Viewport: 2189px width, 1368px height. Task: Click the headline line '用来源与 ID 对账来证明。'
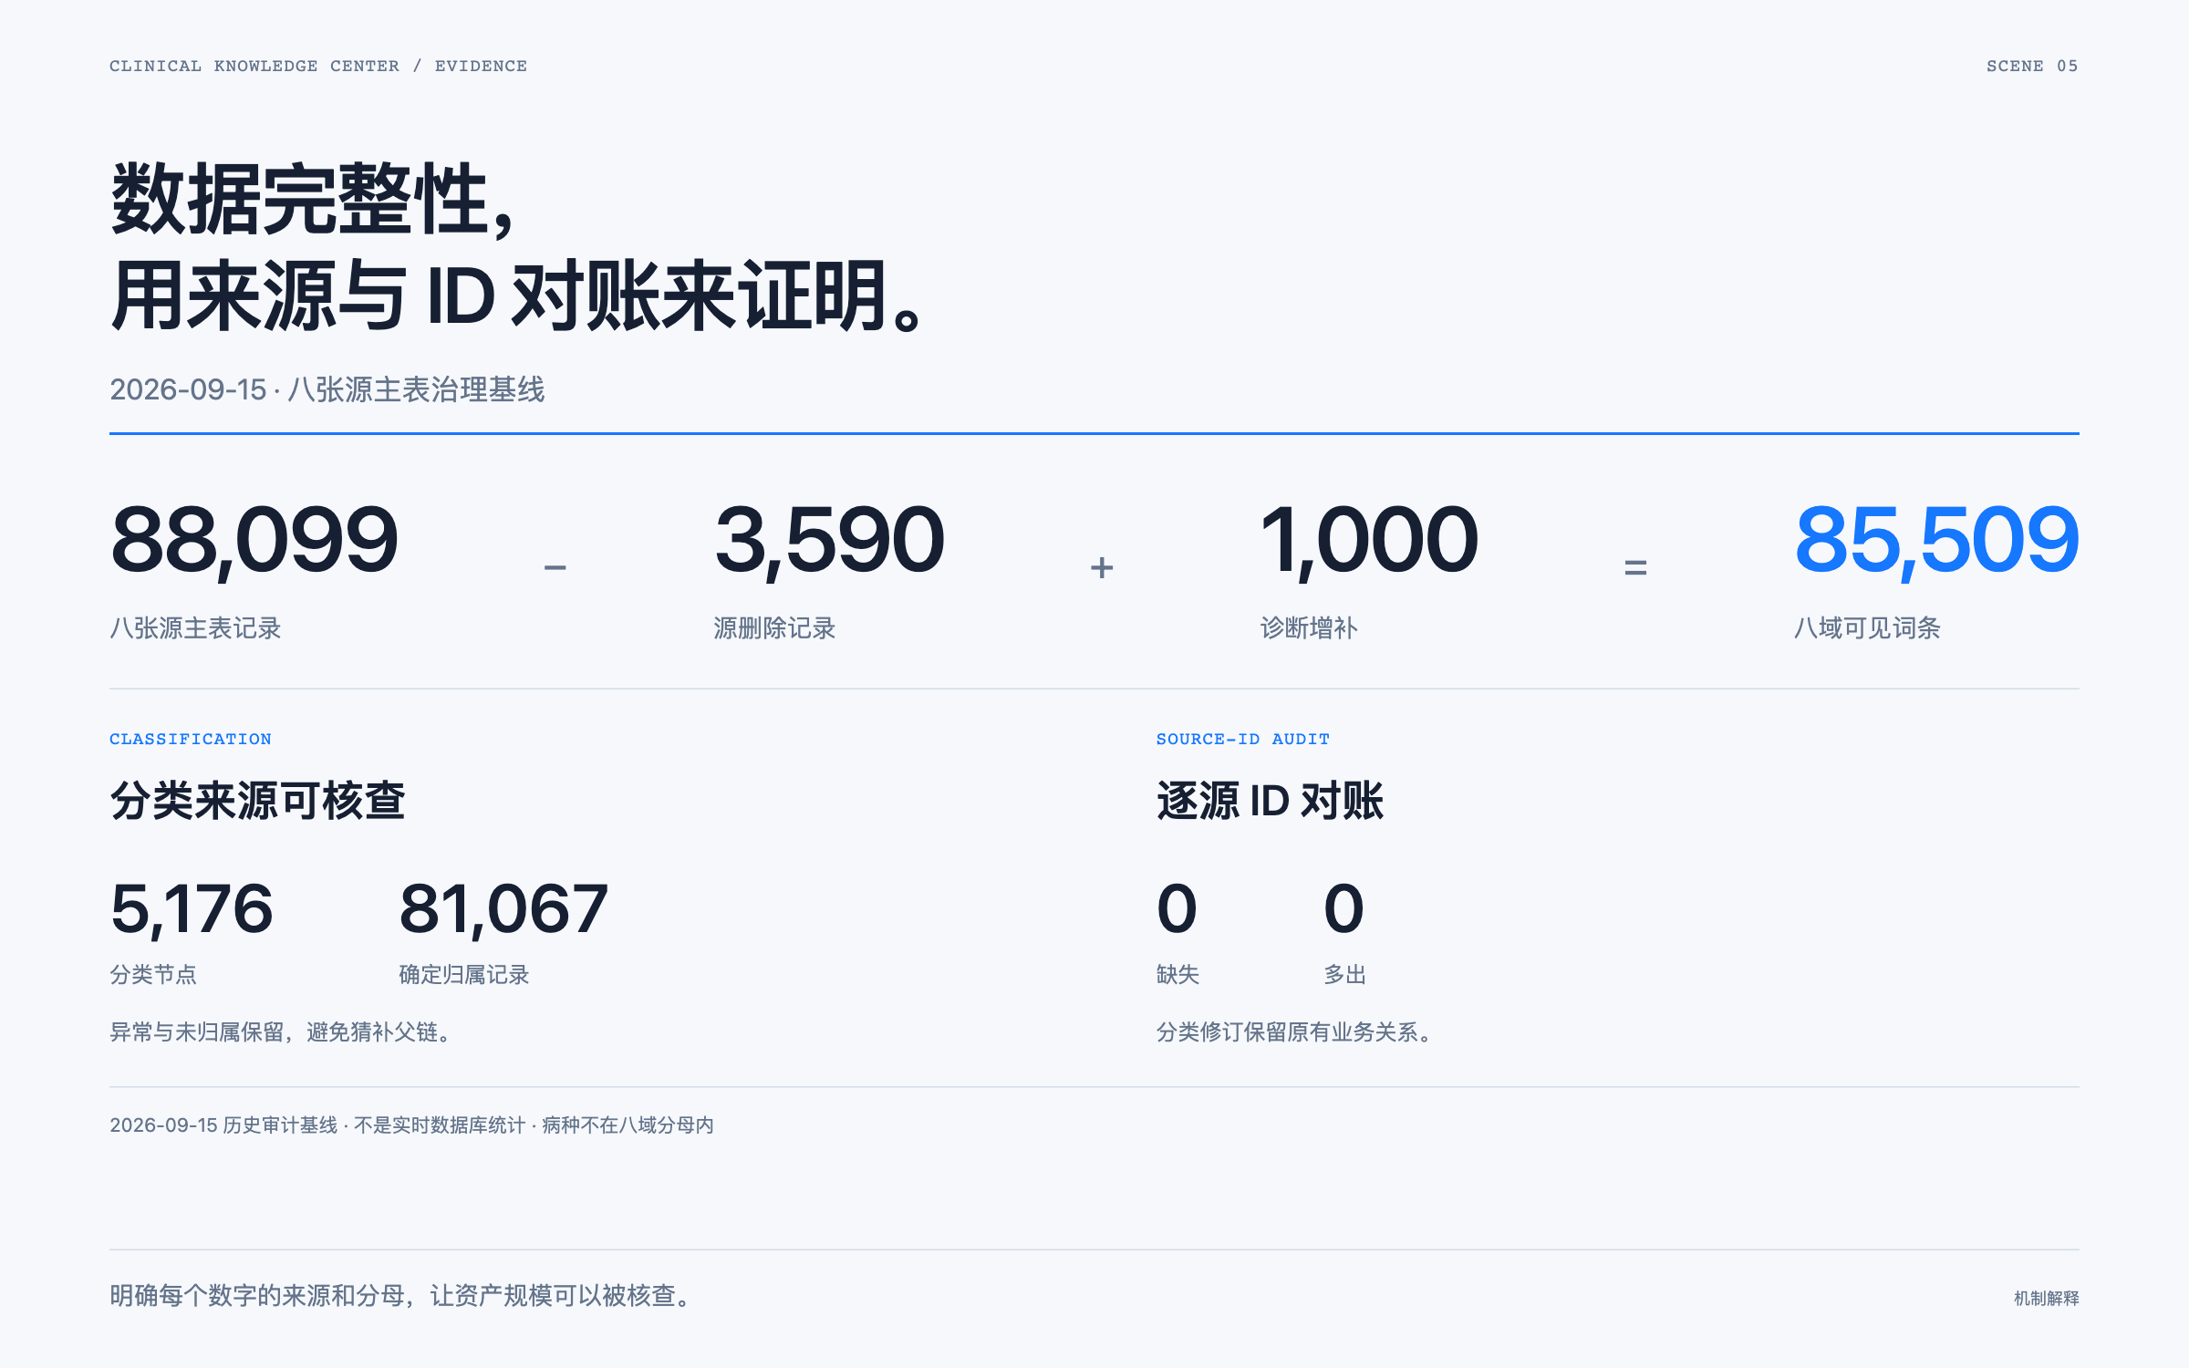tap(520, 295)
